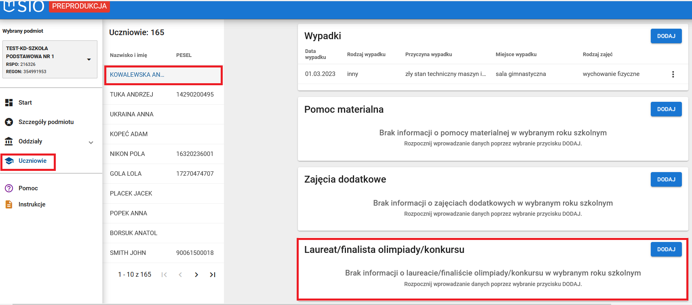Viewport: 692px width, 305px height.
Task: Go to previous page of students list
Action: 180,275
